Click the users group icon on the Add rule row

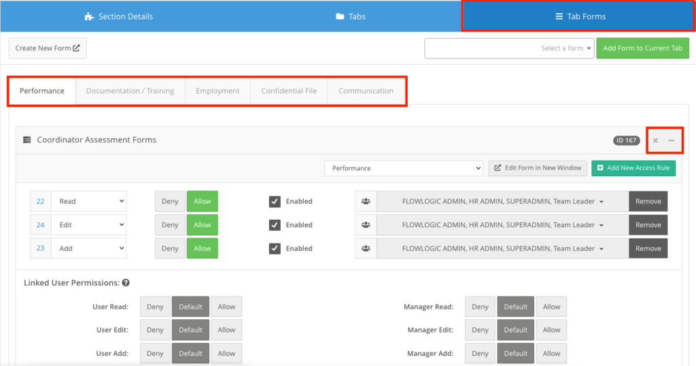tap(366, 249)
